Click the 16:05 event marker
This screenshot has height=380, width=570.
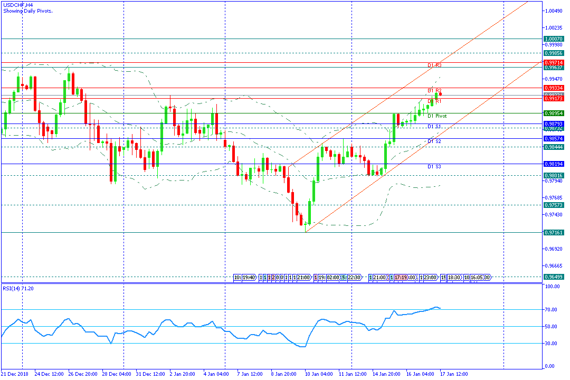pyautogui.click(x=477, y=277)
